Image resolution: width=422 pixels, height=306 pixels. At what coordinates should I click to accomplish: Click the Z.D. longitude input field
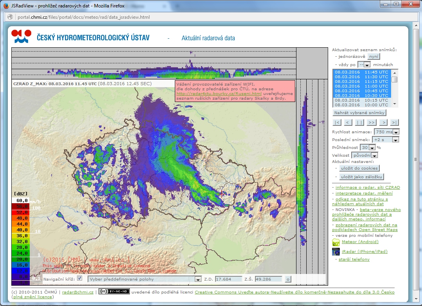click(229, 279)
